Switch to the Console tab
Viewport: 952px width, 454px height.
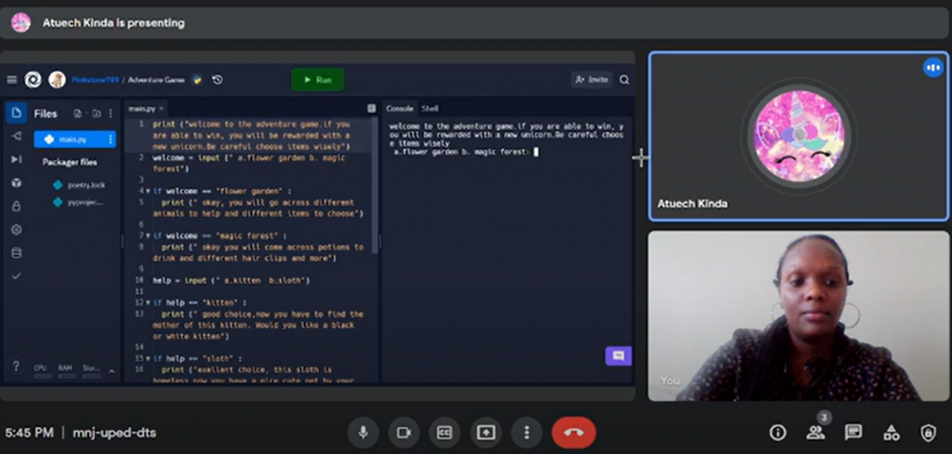400,108
